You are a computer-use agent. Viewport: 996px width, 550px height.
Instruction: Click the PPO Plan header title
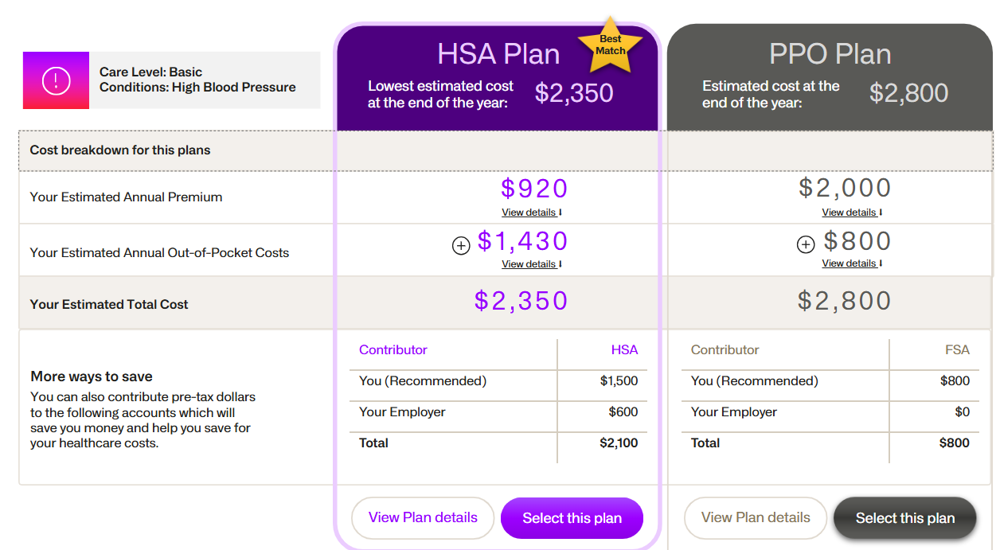pos(830,54)
